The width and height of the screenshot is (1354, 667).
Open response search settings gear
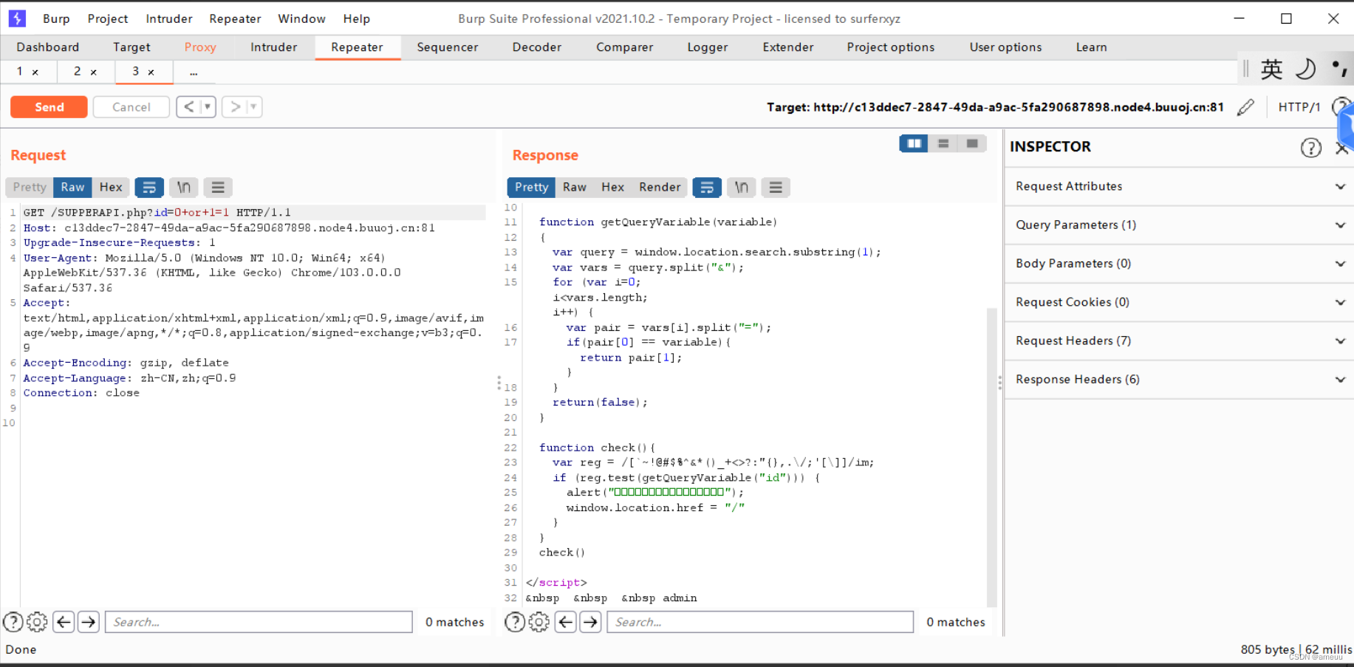coord(539,622)
